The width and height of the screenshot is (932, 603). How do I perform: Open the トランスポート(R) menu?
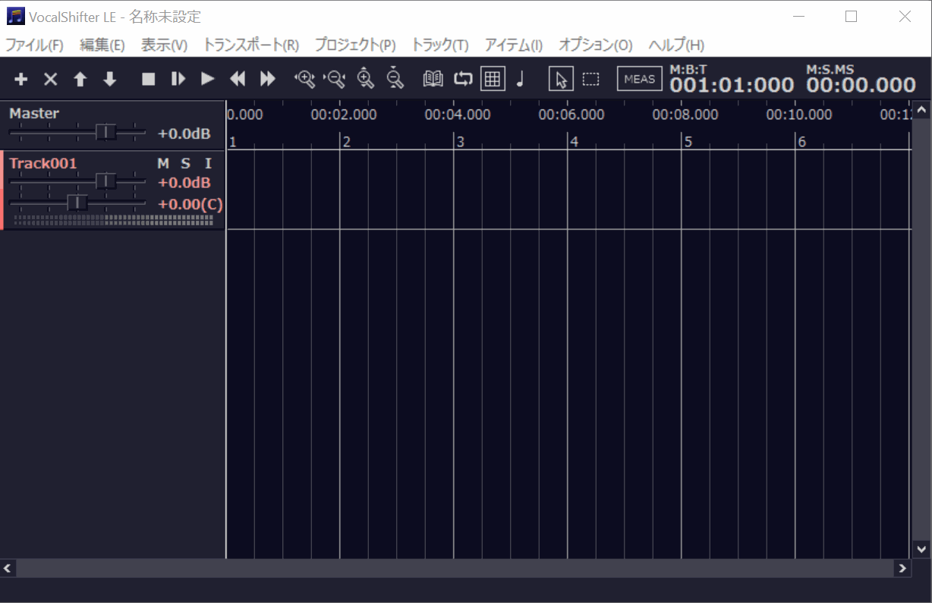(x=251, y=46)
